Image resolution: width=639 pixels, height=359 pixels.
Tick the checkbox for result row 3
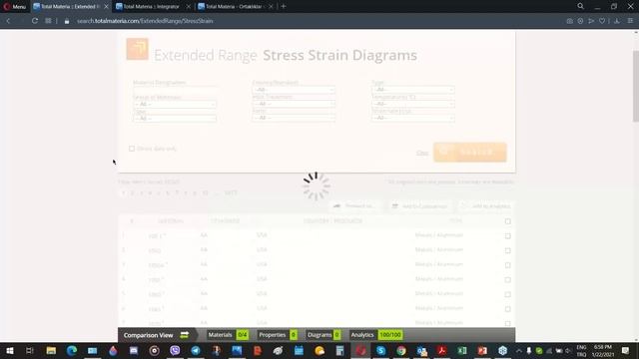pyautogui.click(x=508, y=265)
